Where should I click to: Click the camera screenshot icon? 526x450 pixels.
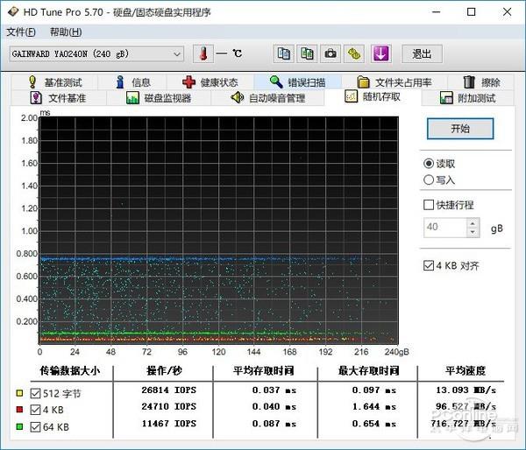tap(331, 53)
